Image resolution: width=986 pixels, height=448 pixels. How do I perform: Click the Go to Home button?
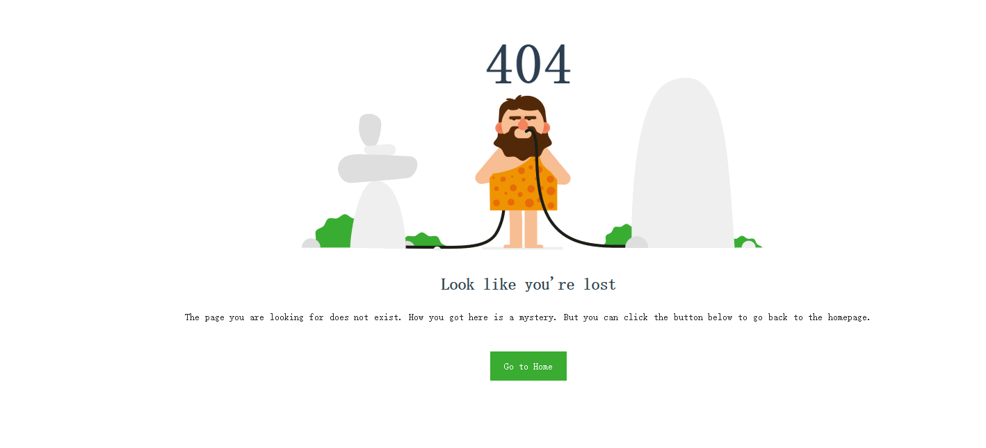pyautogui.click(x=528, y=366)
